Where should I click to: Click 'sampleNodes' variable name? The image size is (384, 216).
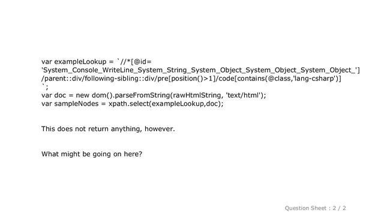click(76, 104)
